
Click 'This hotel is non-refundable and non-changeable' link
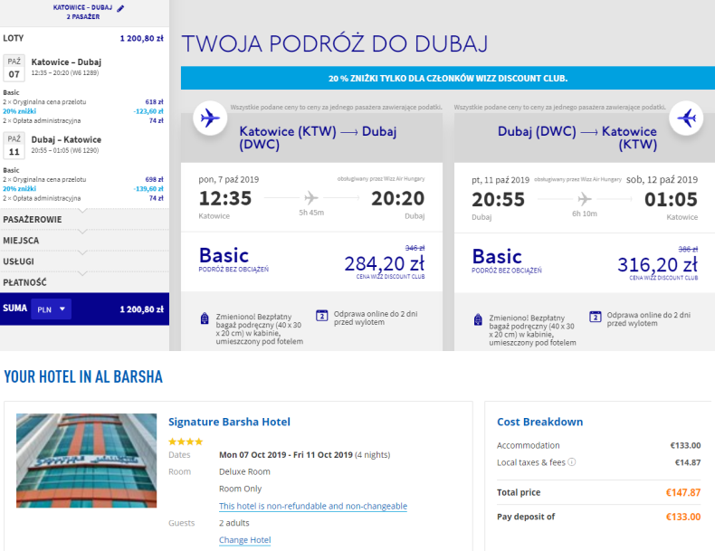[x=313, y=506]
